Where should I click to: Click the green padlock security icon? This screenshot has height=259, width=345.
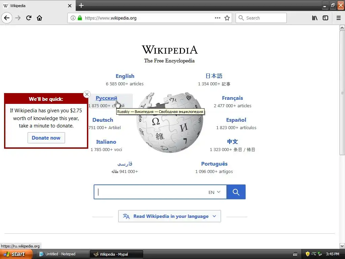coord(80,18)
